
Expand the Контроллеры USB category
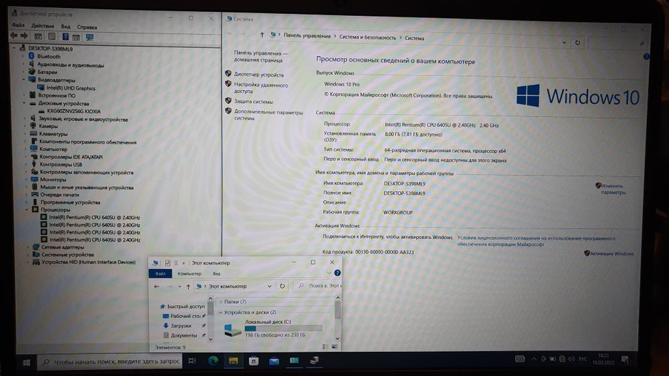pyautogui.click(x=25, y=164)
